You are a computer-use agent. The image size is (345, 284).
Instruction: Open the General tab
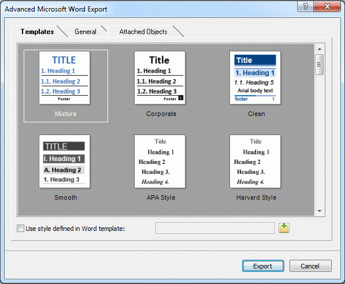click(86, 32)
